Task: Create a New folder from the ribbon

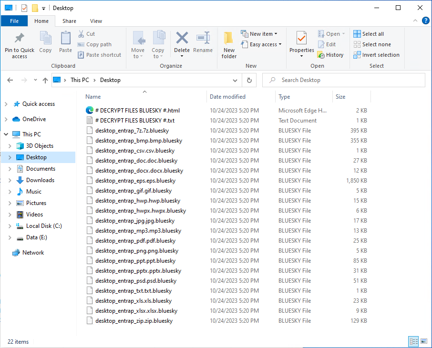Action: tap(229, 45)
